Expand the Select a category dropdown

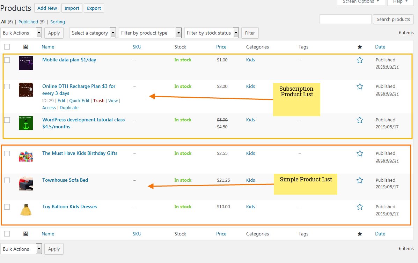(x=93, y=33)
